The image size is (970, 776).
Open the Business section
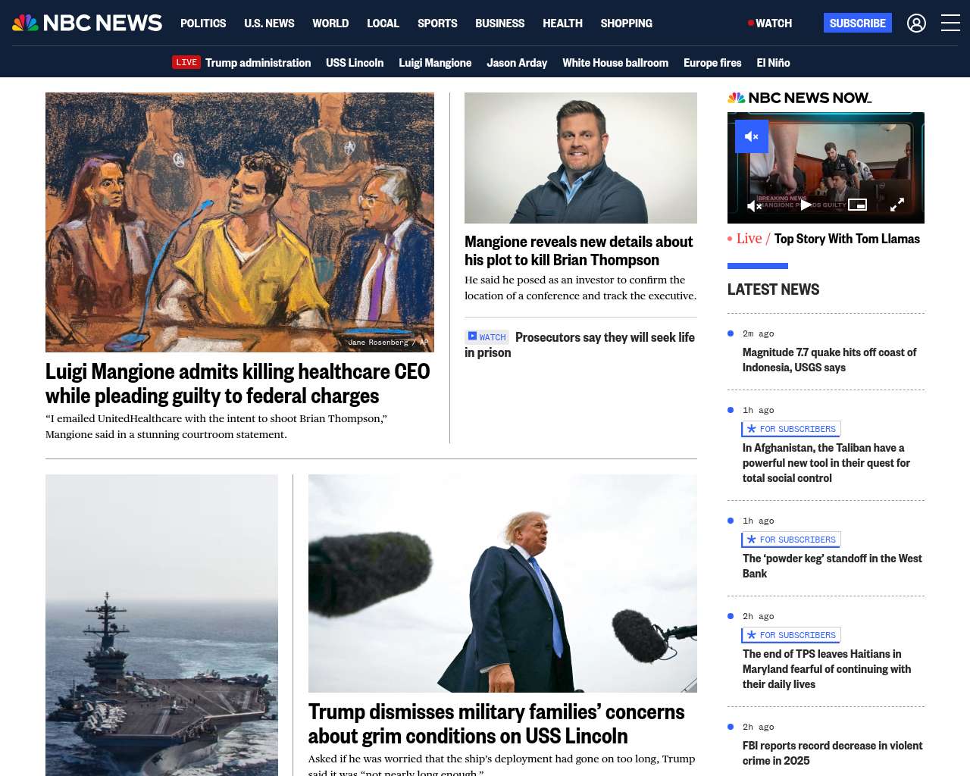pos(499,23)
